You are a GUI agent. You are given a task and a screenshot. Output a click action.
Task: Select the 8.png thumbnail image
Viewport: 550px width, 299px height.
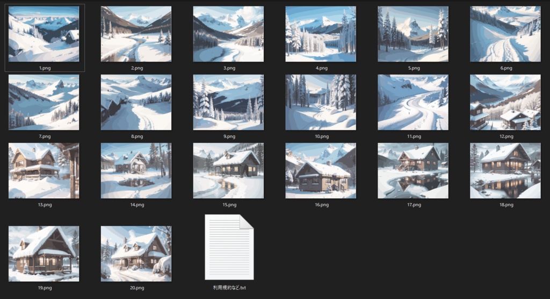click(x=136, y=102)
